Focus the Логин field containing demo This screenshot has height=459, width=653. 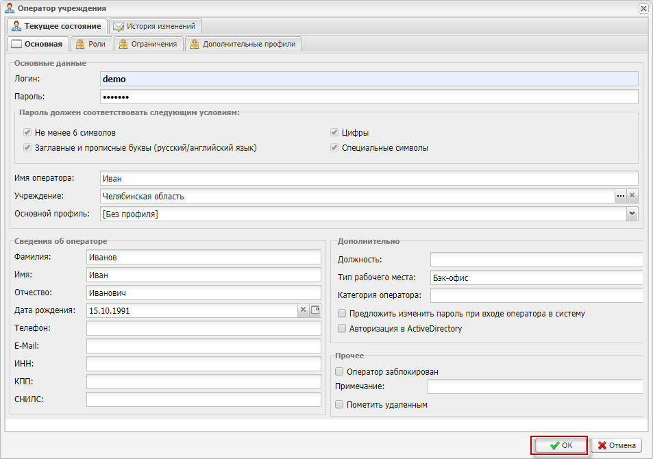point(369,79)
